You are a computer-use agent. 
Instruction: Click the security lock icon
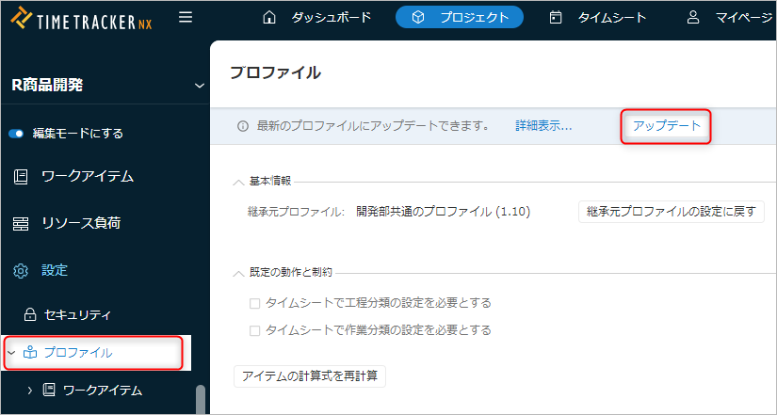point(29,314)
